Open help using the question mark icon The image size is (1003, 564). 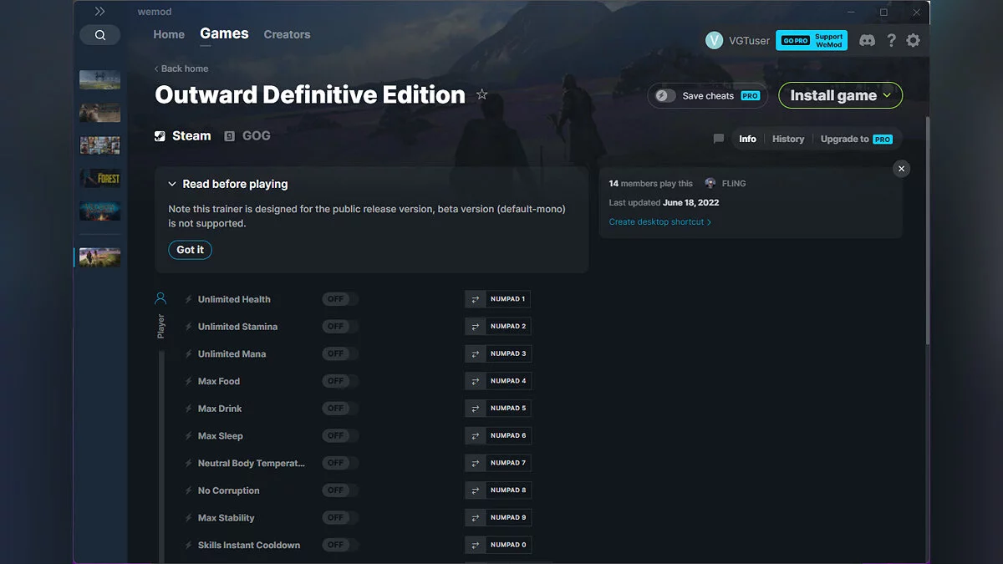tap(890, 39)
